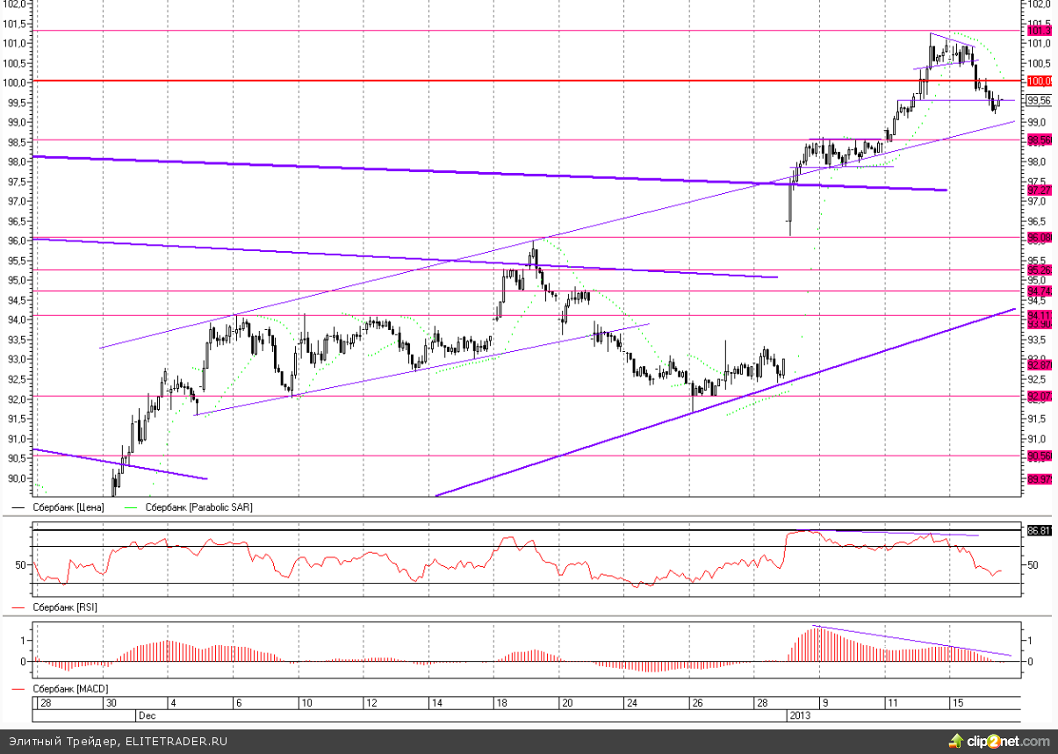Select date 18 on the time axis
The width and height of the screenshot is (1058, 754).
[501, 703]
